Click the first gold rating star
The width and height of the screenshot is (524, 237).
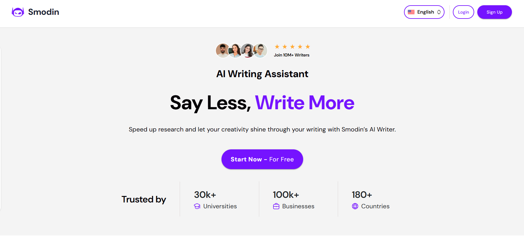(277, 47)
